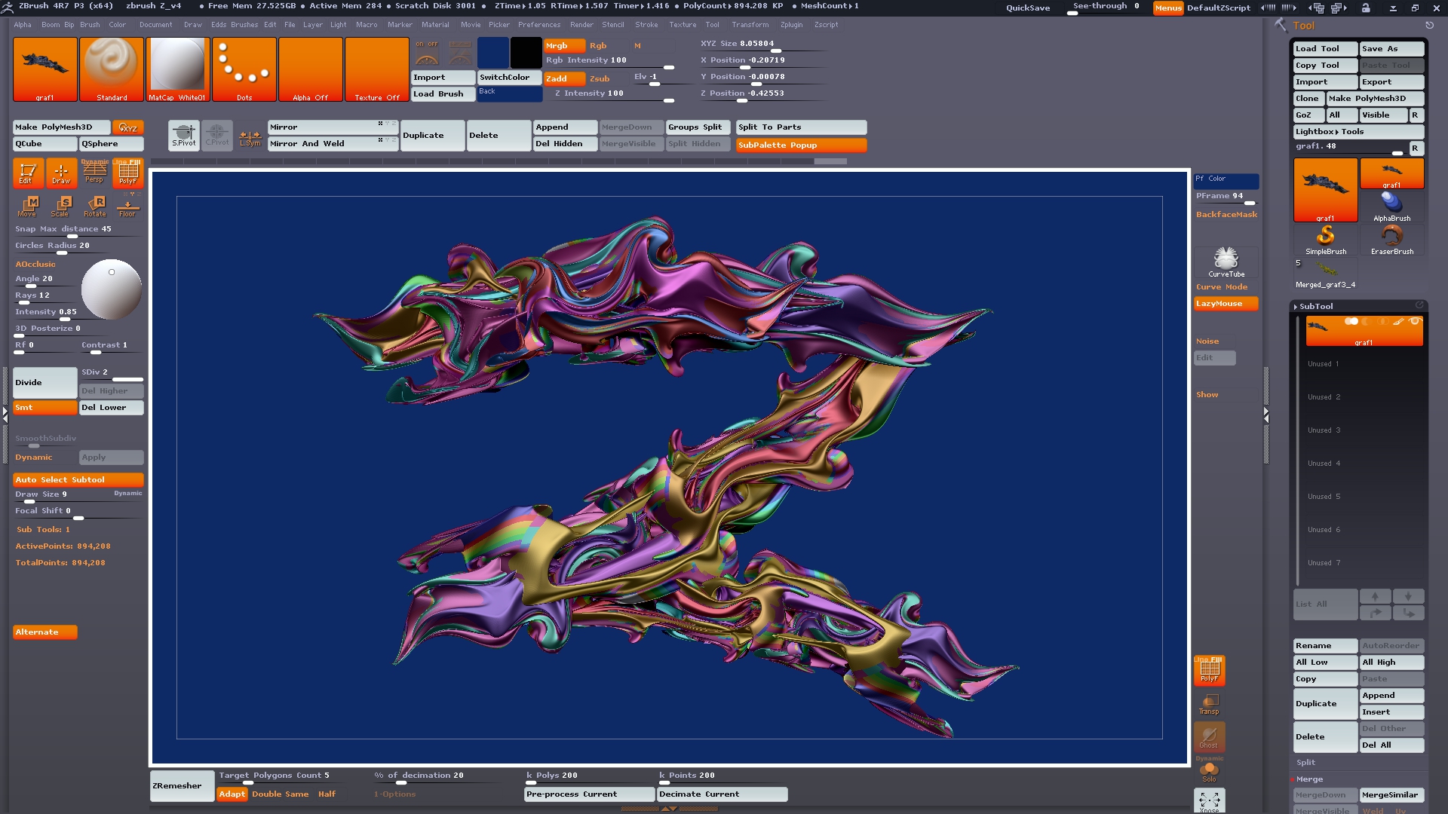Click Decimate Current button
Viewport: 1448px width, 814px height.
pyautogui.click(x=722, y=794)
